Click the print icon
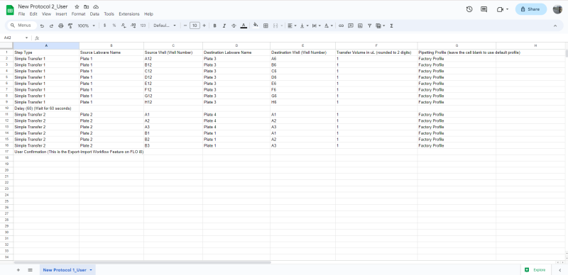The width and height of the screenshot is (568, 275). 61,26
